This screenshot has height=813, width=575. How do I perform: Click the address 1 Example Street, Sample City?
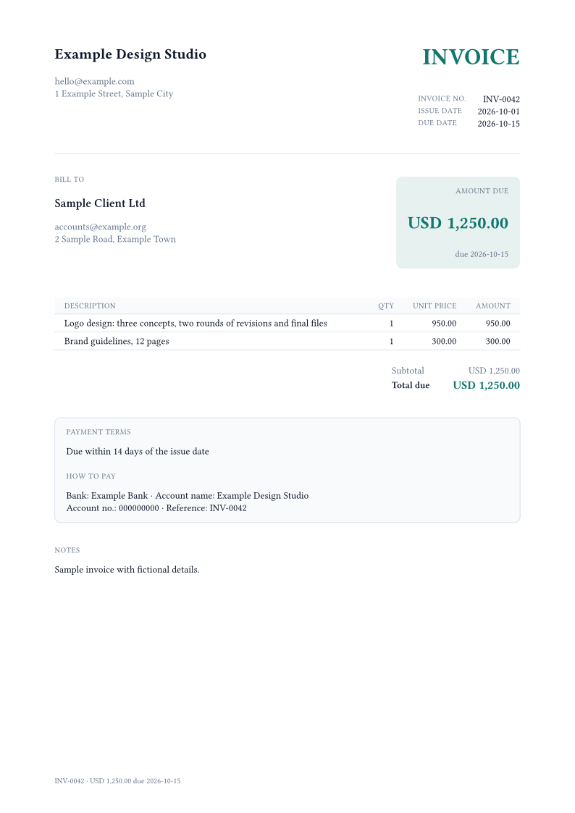(x=114, y=94)
